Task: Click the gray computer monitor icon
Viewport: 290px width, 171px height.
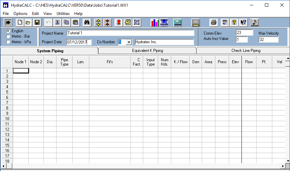Action: point(196,23)
